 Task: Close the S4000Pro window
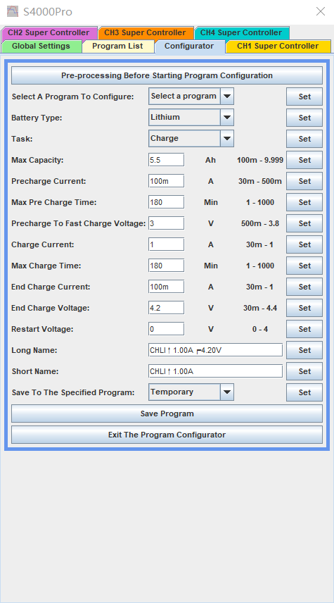coord(321,11)
